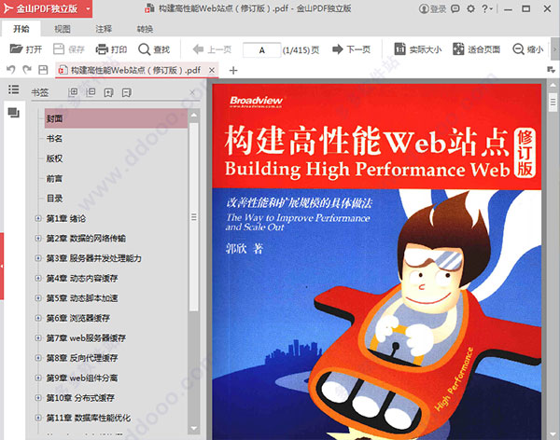Screen dimensions: 560x440
Task: Click the document vertical scrollbar thumb
Action: pyautogui.click(x=553, y=103)
